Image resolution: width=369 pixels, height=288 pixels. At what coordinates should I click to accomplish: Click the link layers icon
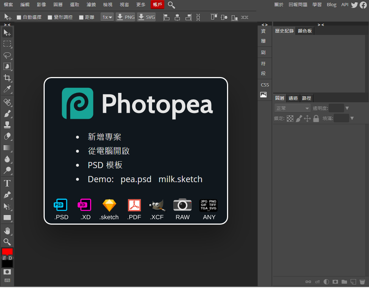(x=308, y=282)
